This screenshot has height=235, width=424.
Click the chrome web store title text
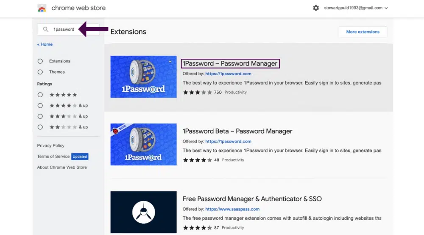[78, 8]
